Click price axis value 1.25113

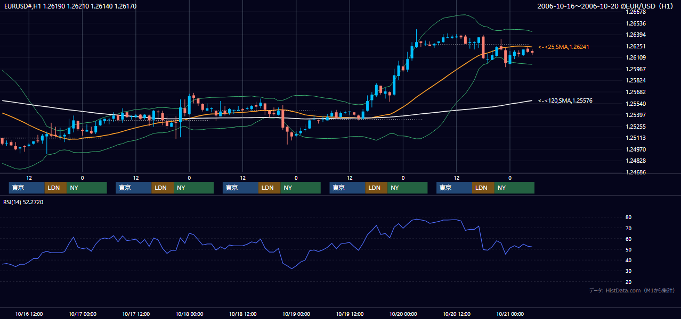click(636, 138)
